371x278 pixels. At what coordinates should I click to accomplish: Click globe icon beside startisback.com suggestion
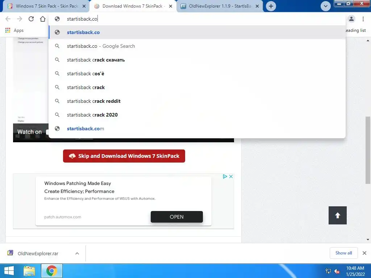[x=57, y=129]
